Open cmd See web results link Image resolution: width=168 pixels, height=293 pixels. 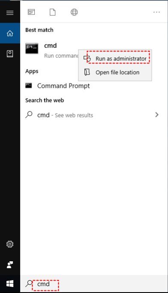point(65,115)
